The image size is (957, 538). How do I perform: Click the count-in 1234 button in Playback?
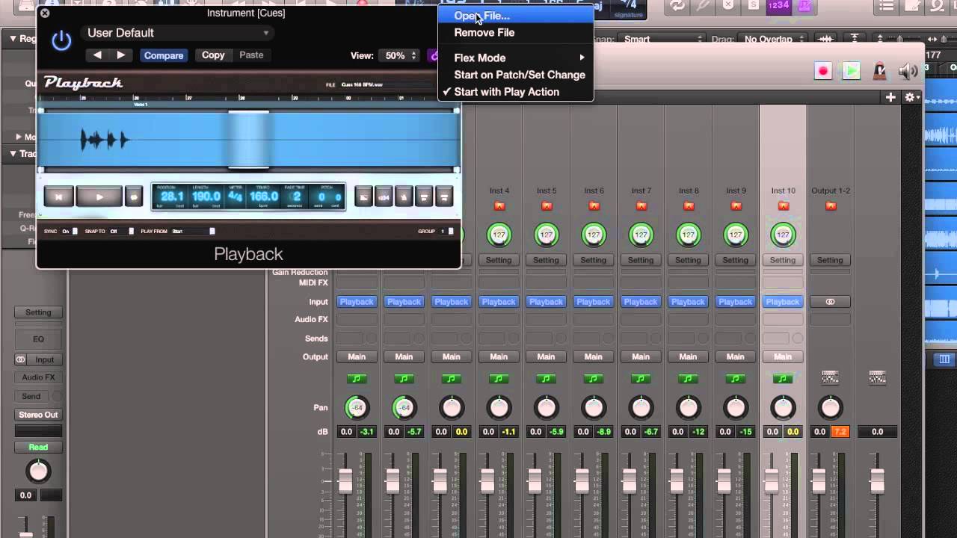point(384,197)
